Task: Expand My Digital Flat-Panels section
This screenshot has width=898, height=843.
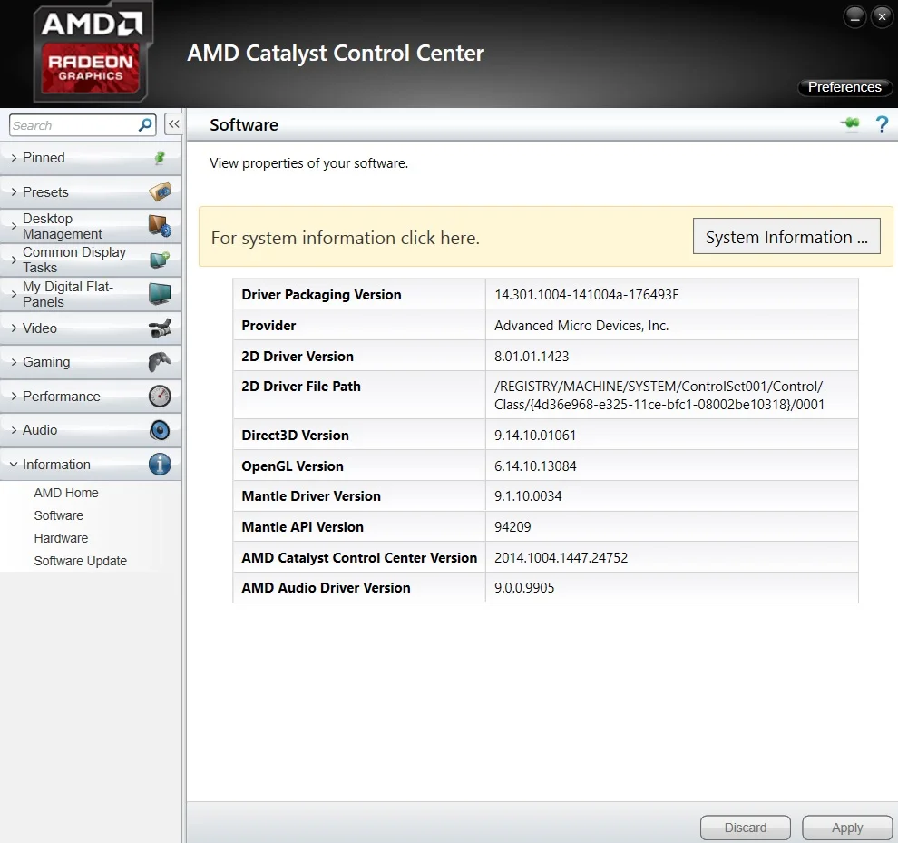Action: pyautogui.click(x=91, y=294)
